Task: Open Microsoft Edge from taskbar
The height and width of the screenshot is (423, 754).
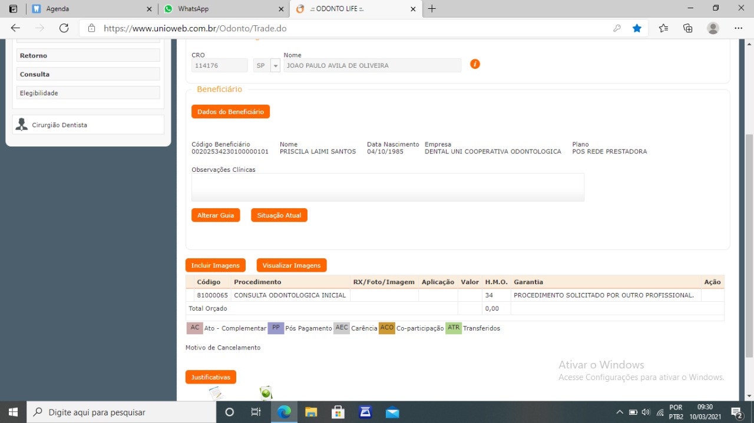Action: (284, 412)
